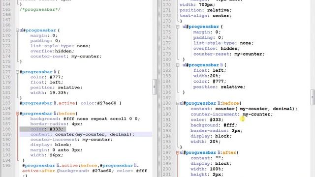This screenshot has height=177, width=315.
Task: Click 'display: block;' on left line 191
Action: pos(51,145)
